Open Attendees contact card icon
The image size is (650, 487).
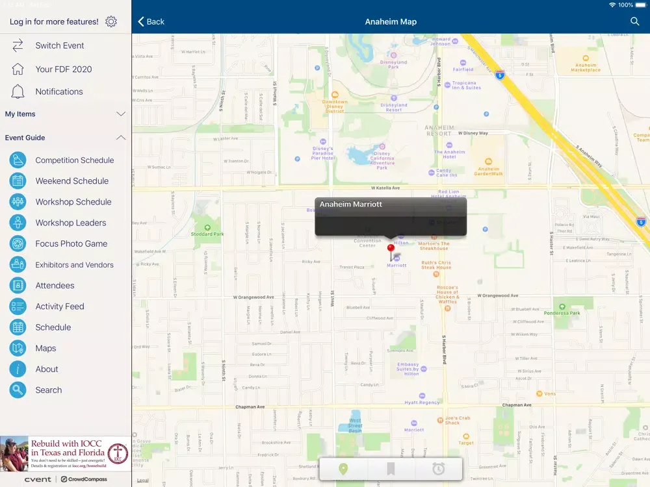point(18,285)
